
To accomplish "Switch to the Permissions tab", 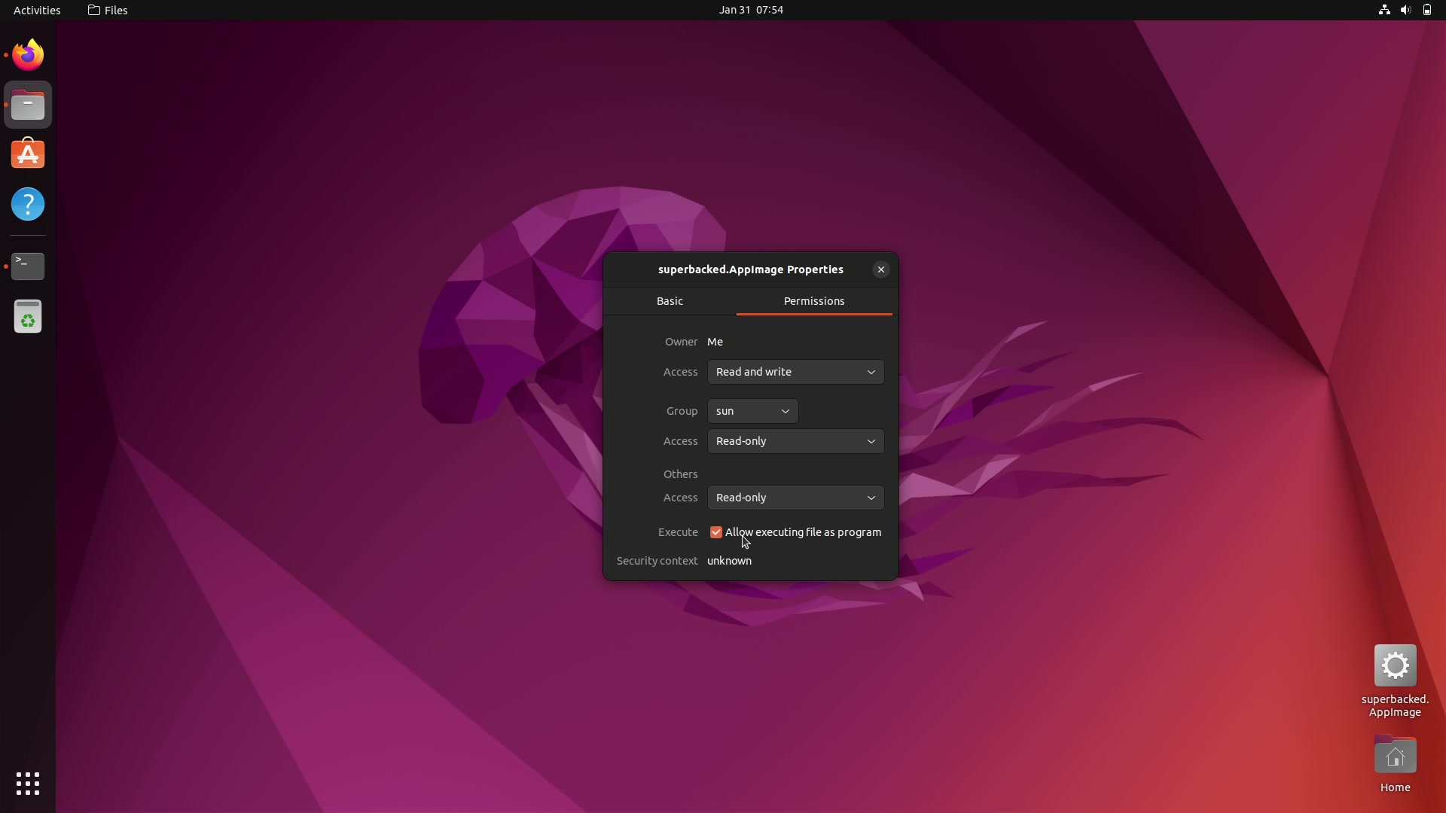I will 814,301.
